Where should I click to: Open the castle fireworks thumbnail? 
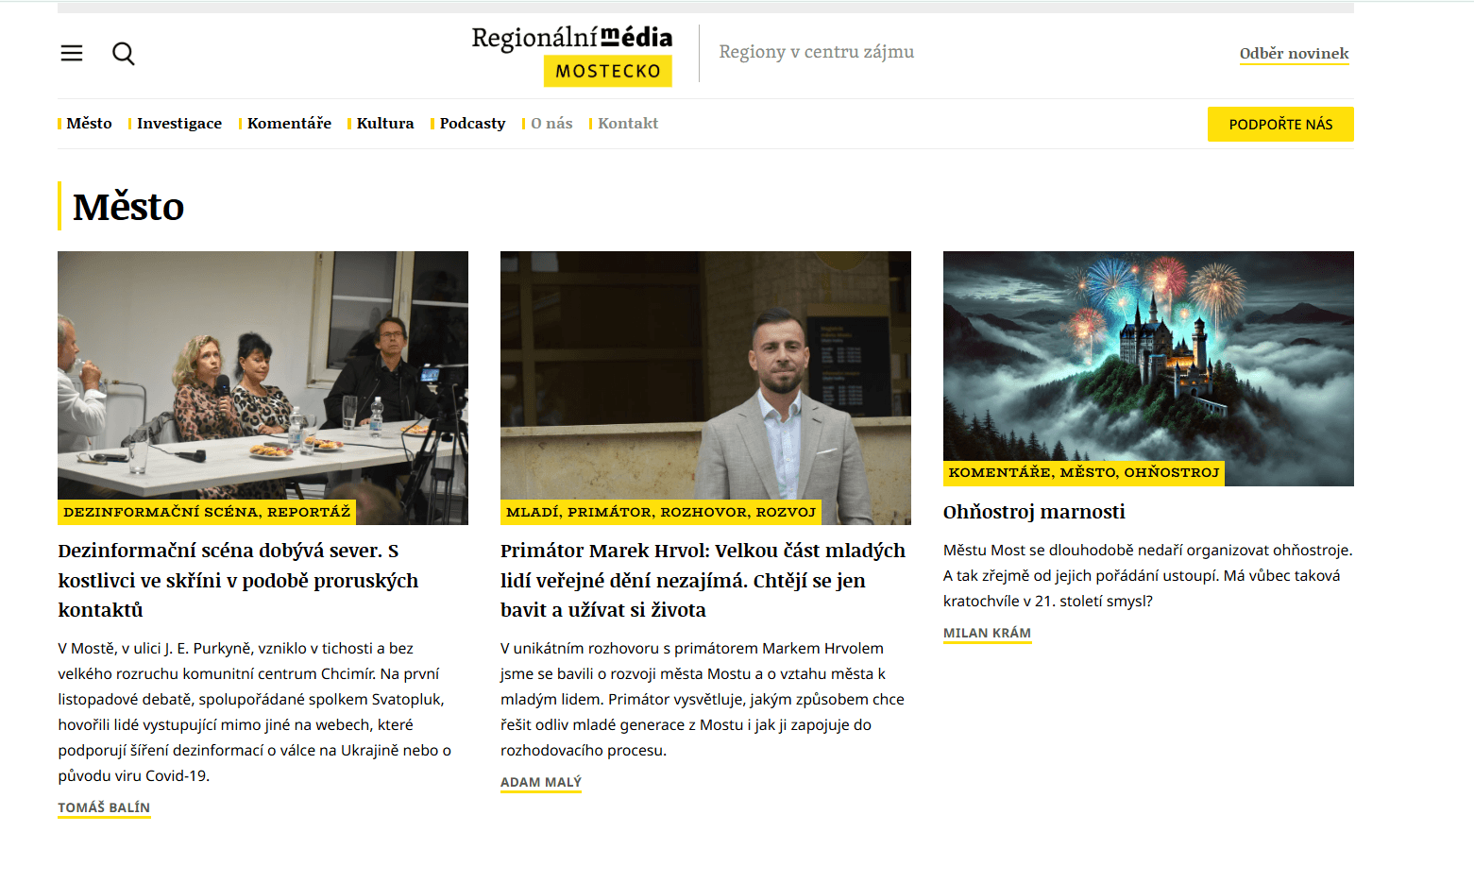pos(1148,368)
